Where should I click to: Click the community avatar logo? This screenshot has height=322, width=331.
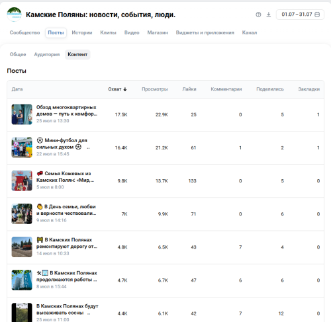(14, 15)
